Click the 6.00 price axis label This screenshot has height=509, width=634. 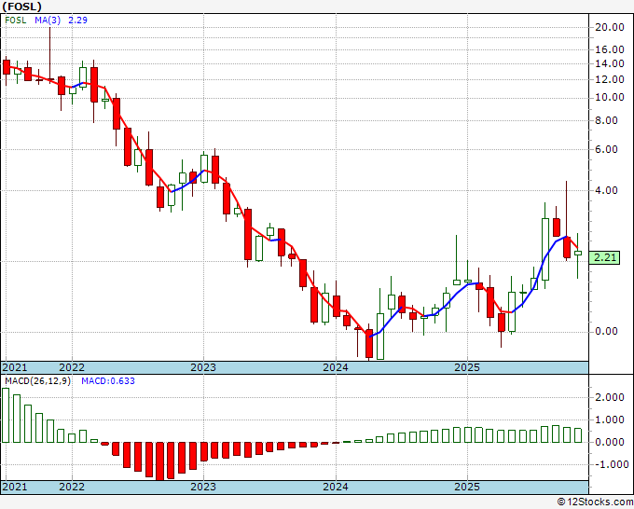tap(607, 149)
